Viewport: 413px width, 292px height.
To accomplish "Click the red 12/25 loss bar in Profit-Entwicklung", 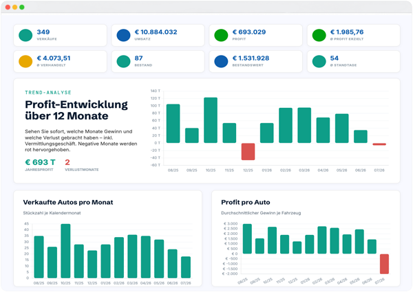I will 248,152.
